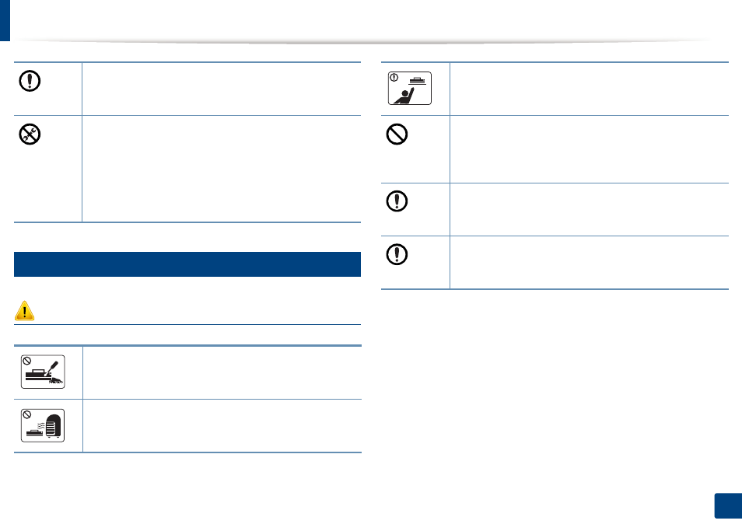This screenshot has width=742, height=524.
Task: Select the no-screwdriver toner cartridge pictogram
Action: (x=43, y=372)
